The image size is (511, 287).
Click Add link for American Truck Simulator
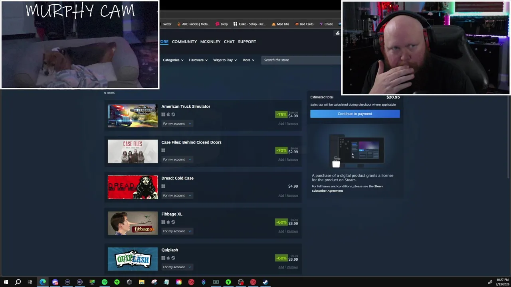(x=281, y=124)
